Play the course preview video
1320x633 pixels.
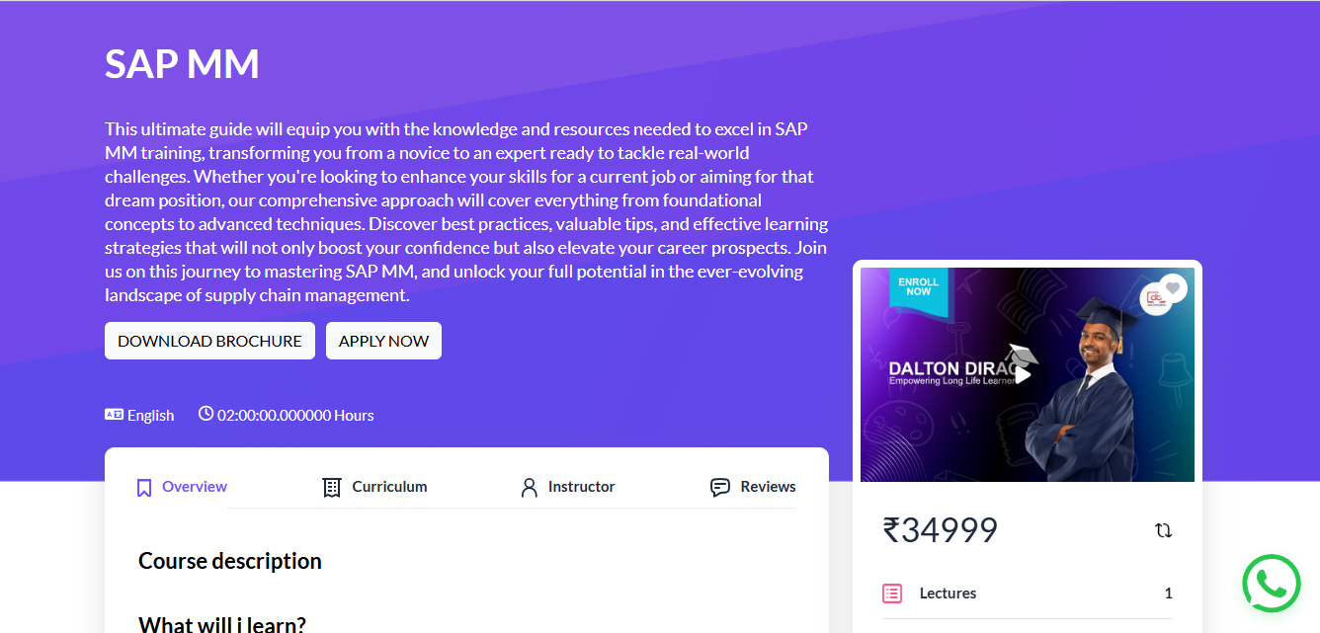1024,374
